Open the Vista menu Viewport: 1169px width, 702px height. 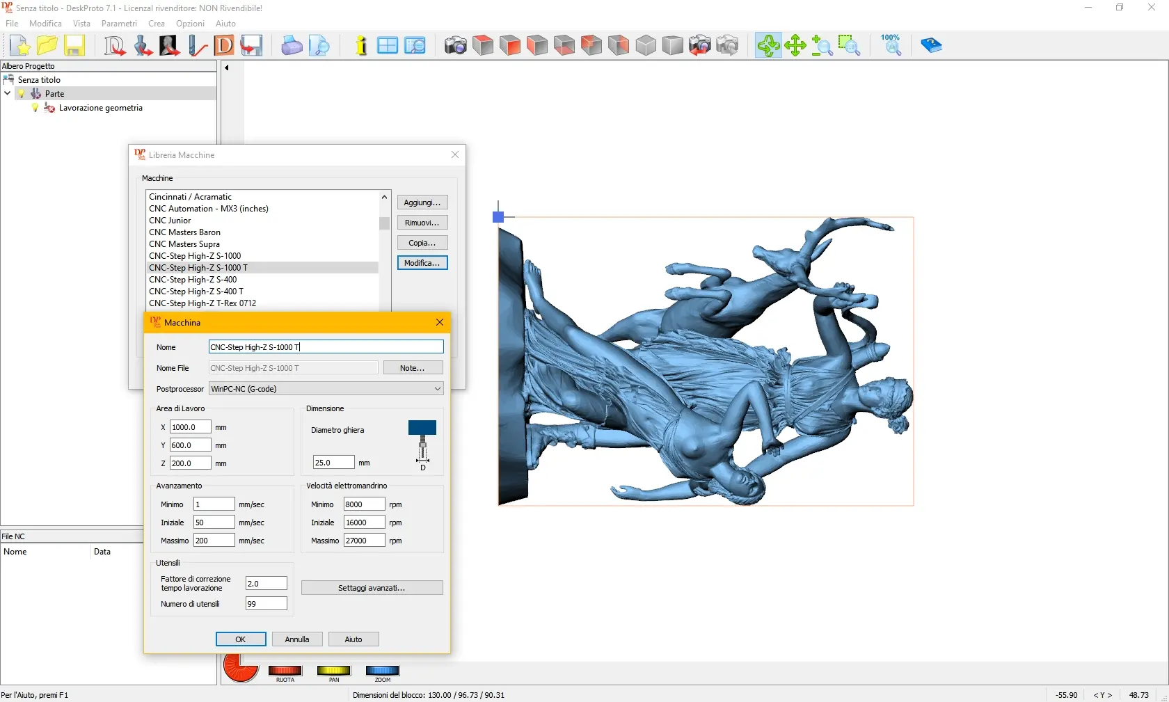(x=81, y=23)
